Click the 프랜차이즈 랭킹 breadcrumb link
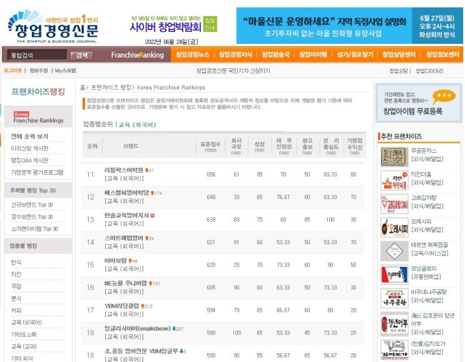This screenshot has width=465, height=362. (x=111, y=88)
